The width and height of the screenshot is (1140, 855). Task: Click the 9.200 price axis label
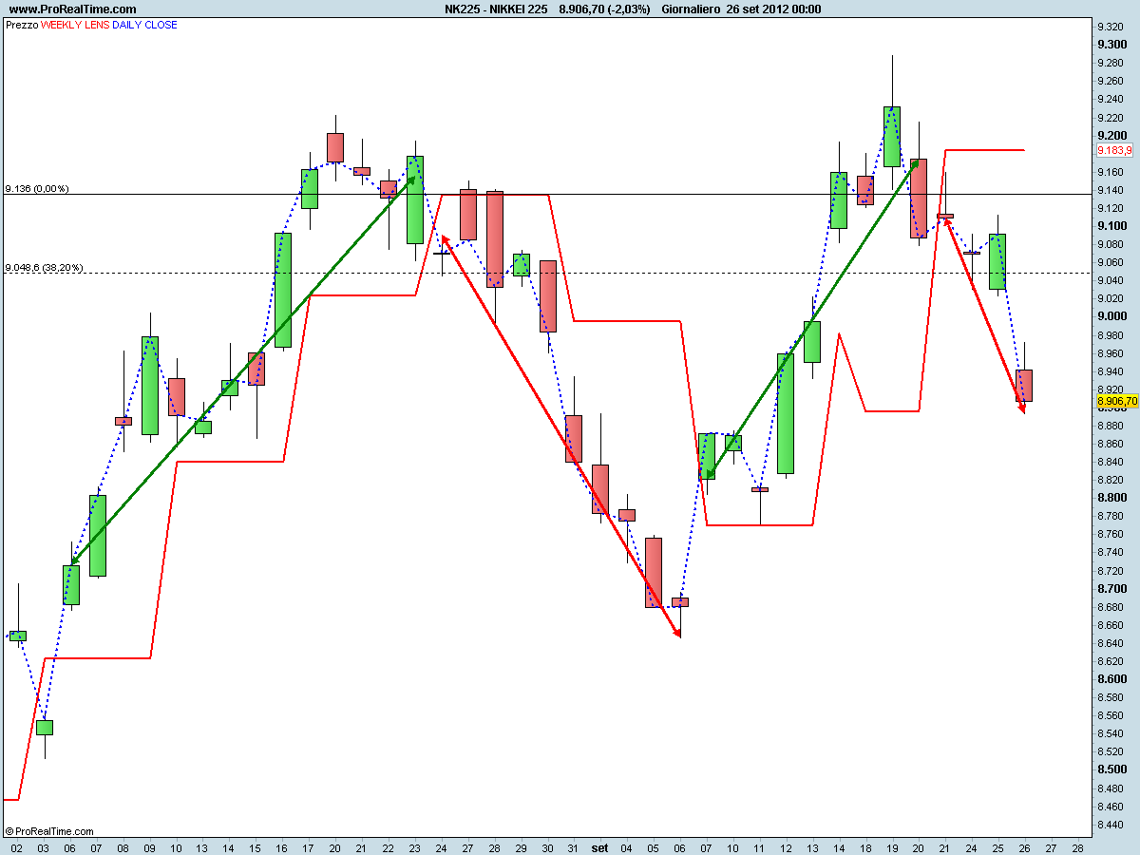[x=1111, y=136]
